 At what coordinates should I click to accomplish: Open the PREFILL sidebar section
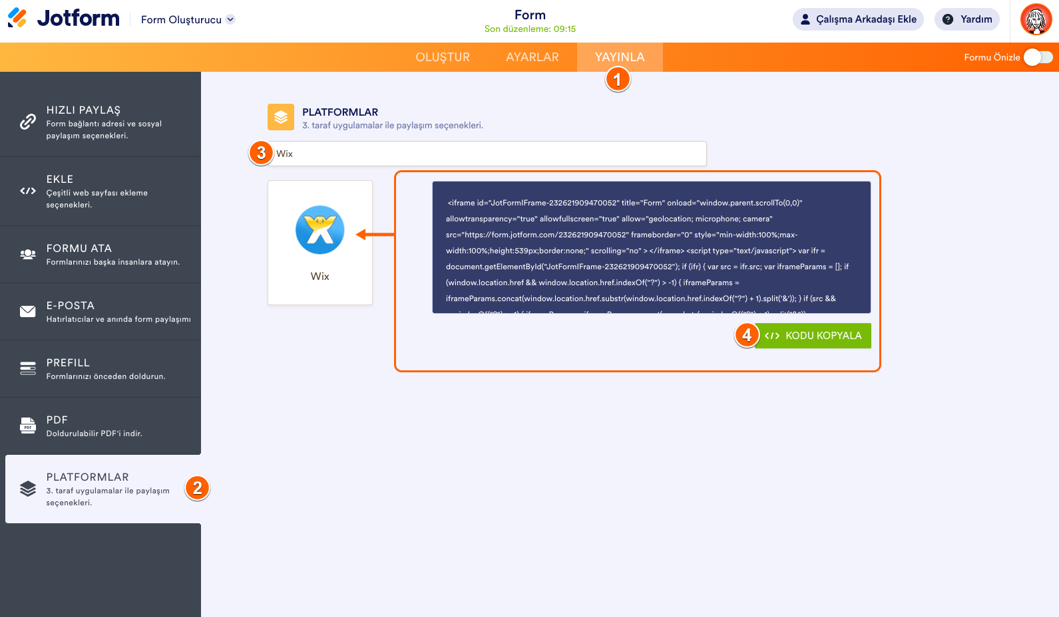coord(101,369)
